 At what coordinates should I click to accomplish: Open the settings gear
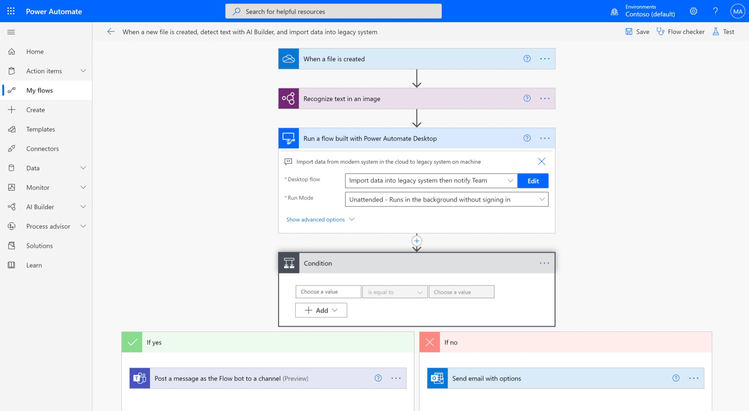(693, 11)
